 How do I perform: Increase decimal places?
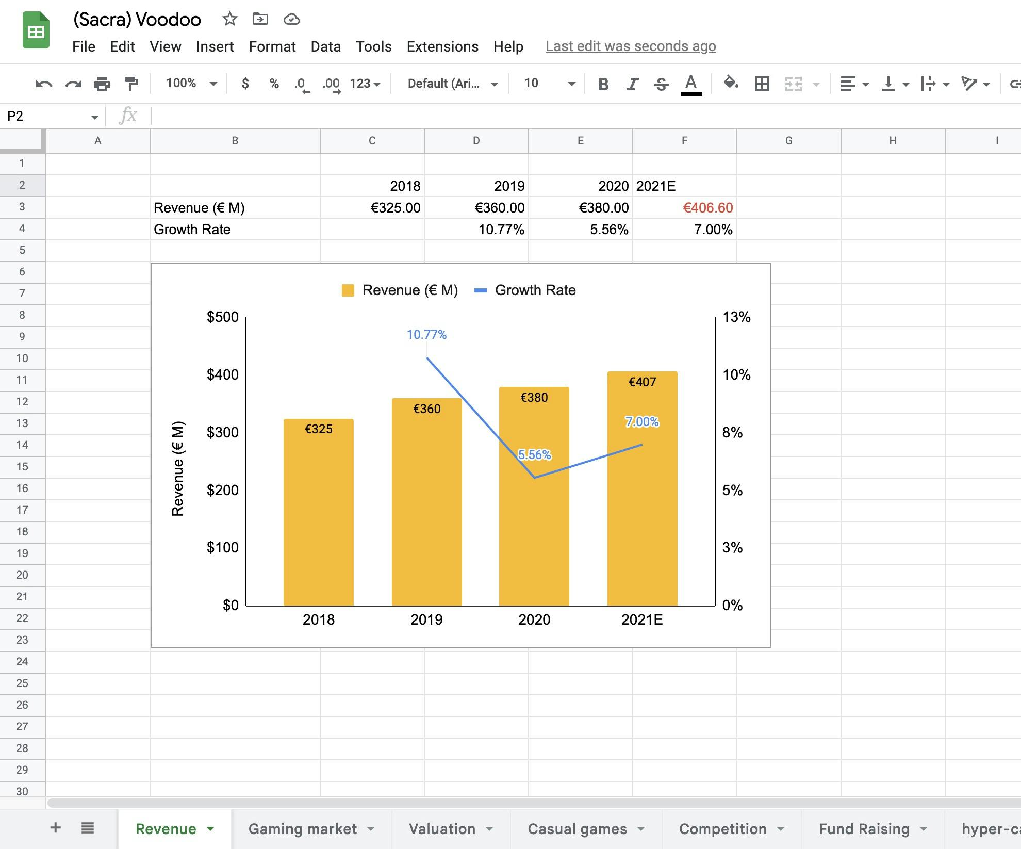point(331,84)
